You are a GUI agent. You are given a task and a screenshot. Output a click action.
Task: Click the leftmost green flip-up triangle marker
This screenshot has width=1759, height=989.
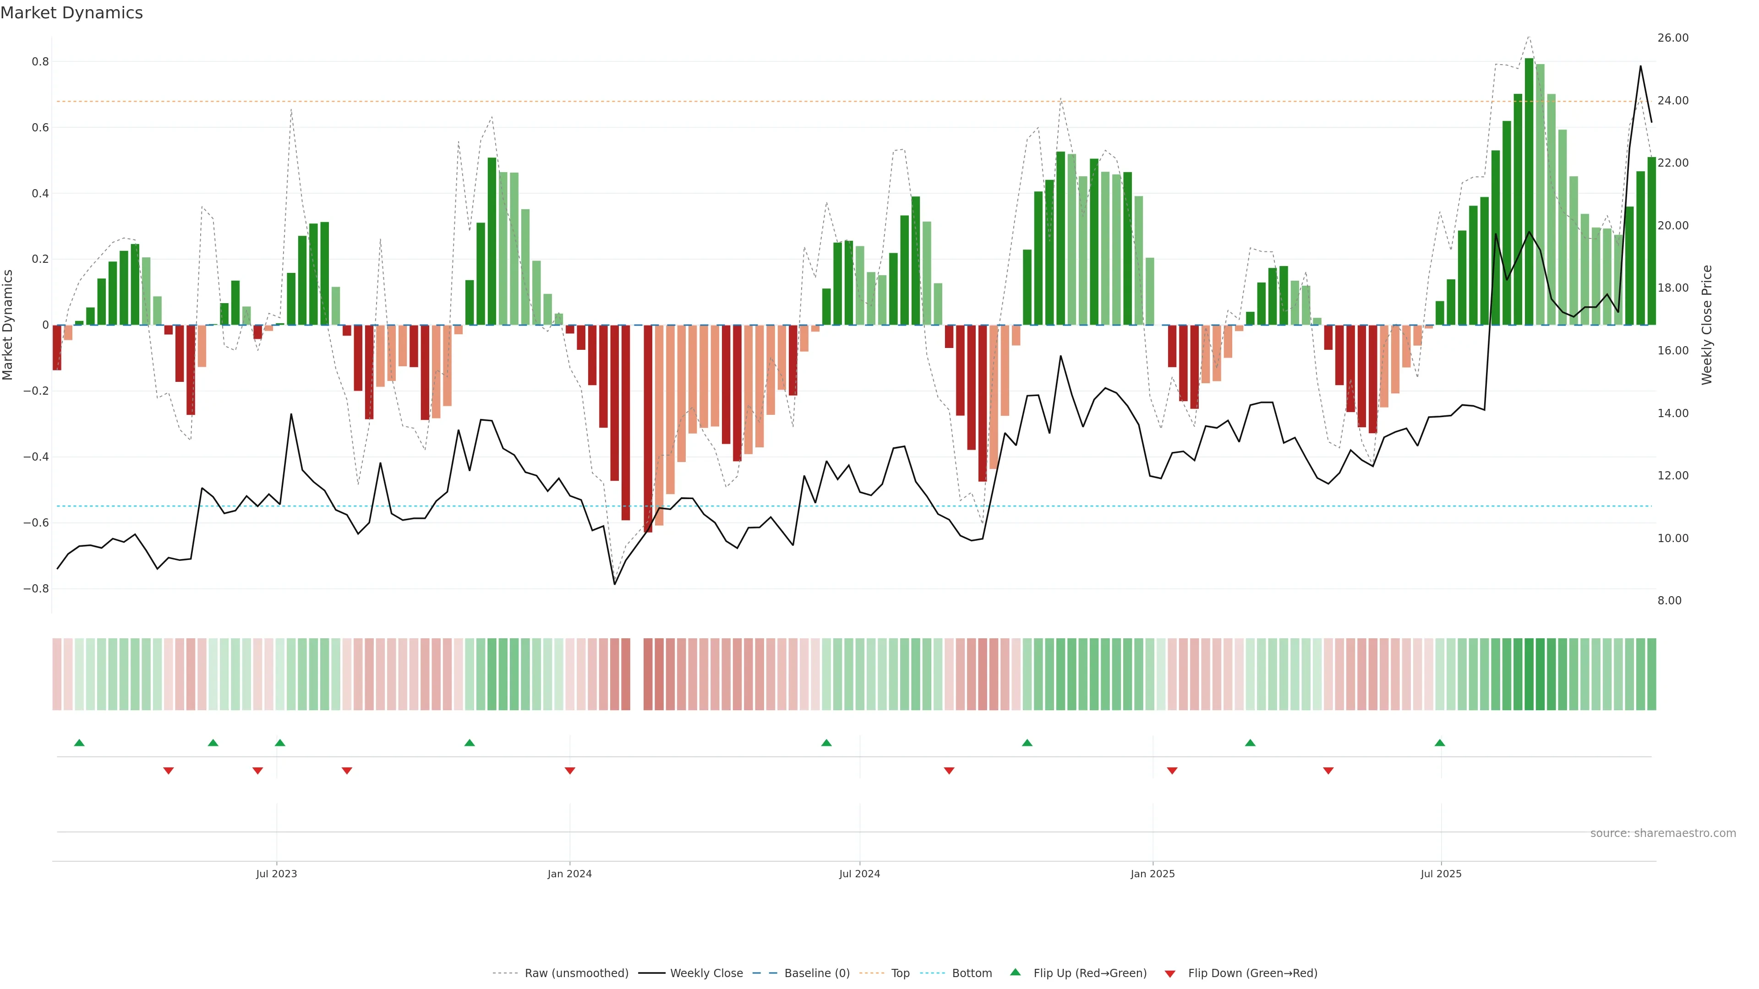[79, 743]
